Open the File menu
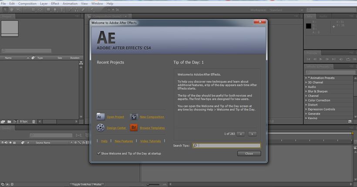Image resolution: width=357 pixels, height=187 pixels. [3, 3]
